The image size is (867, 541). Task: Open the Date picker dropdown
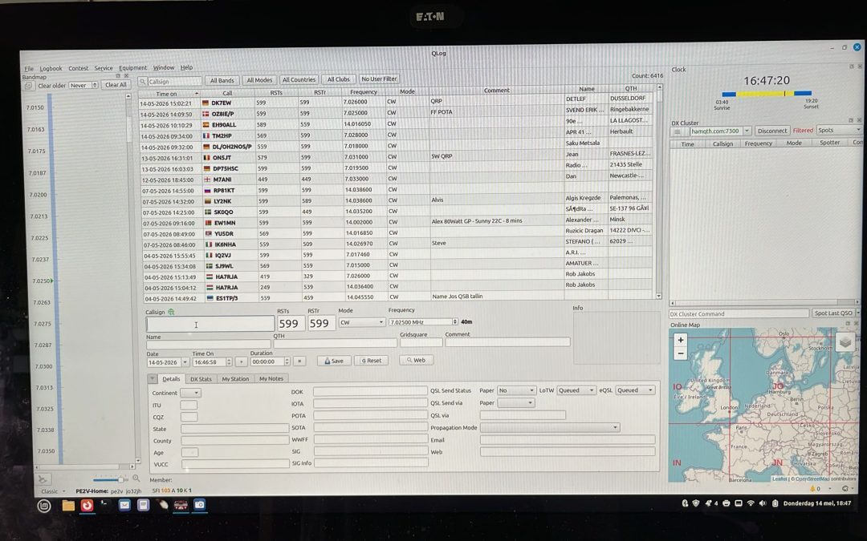click(x=185, y=363)
